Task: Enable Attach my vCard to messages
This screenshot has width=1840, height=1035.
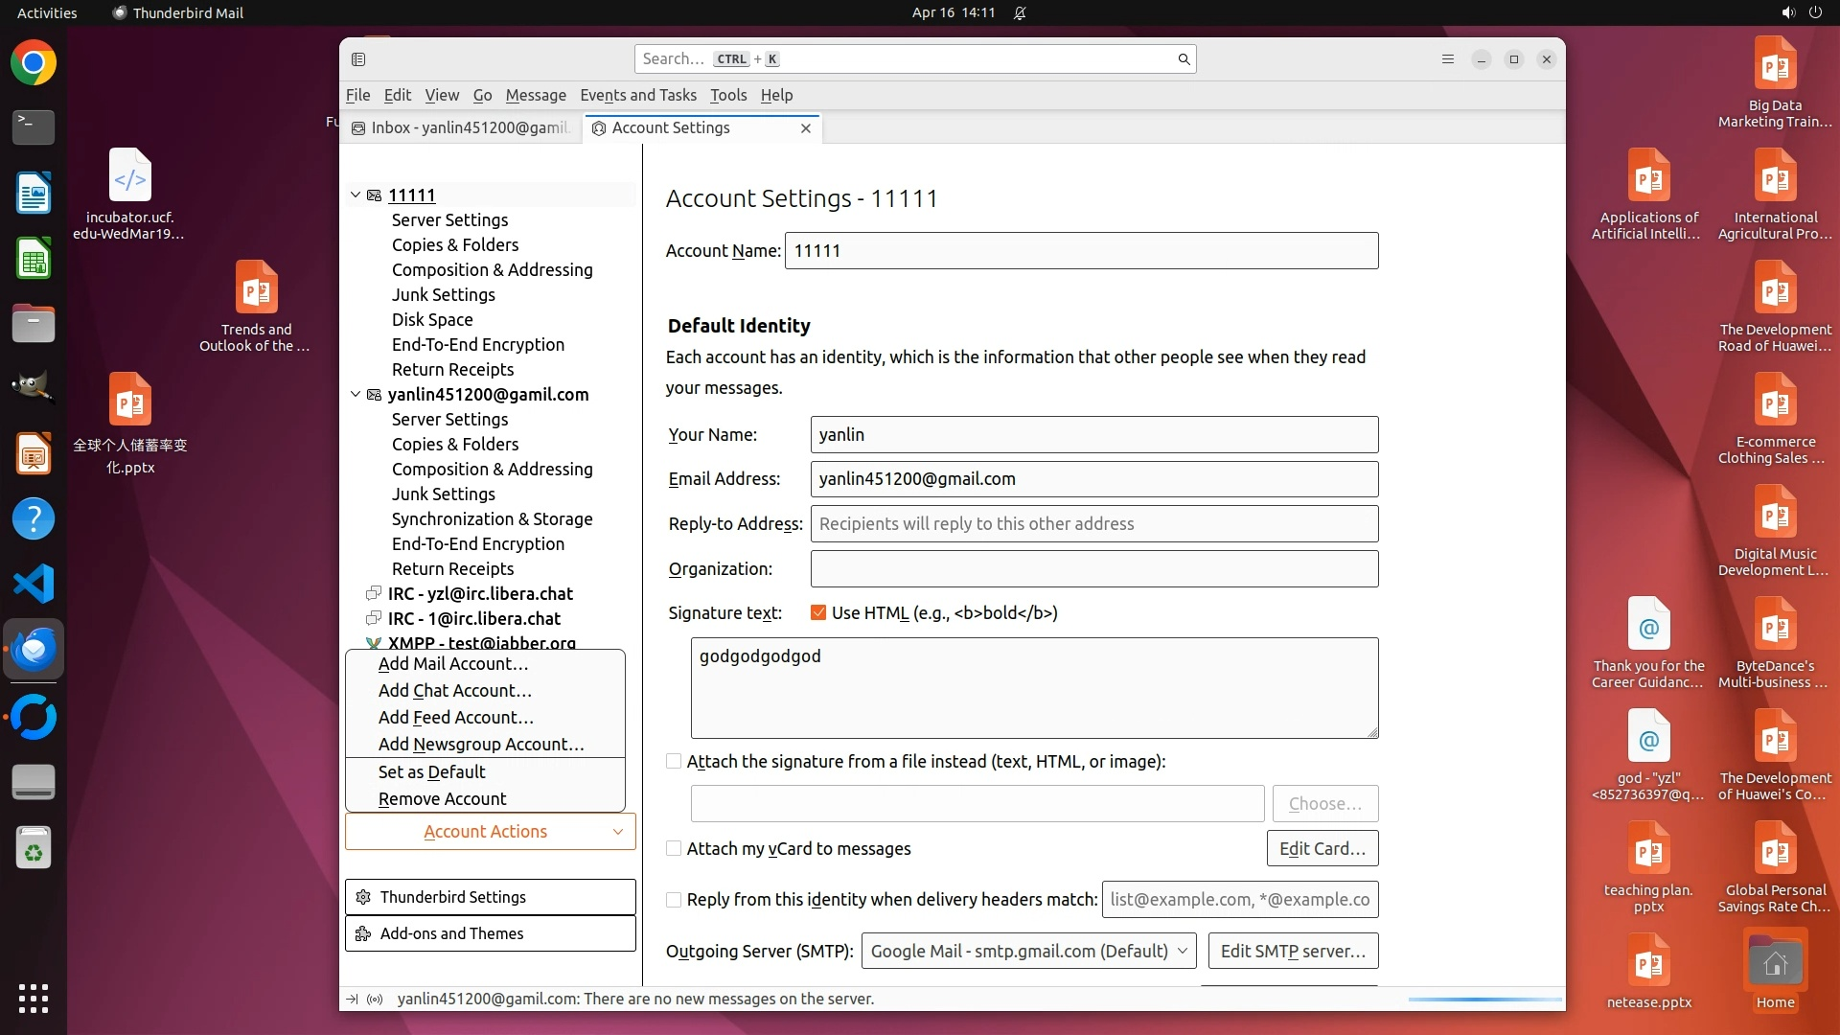Action: click(x=674, y=848)
